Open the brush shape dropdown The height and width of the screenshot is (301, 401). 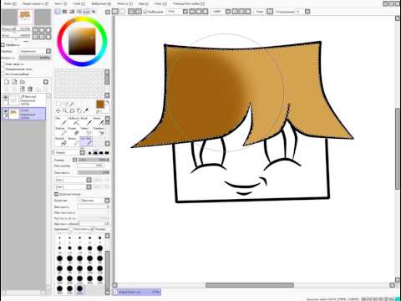pyautogui.click(x=89, y=180)
